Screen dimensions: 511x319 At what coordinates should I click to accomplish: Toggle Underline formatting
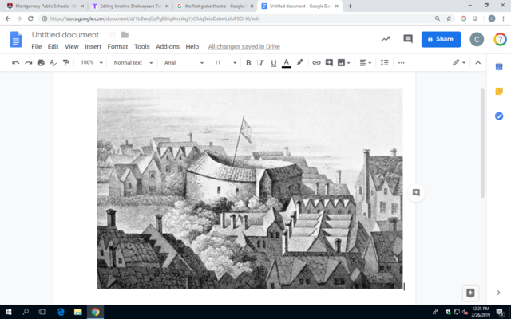274,62
